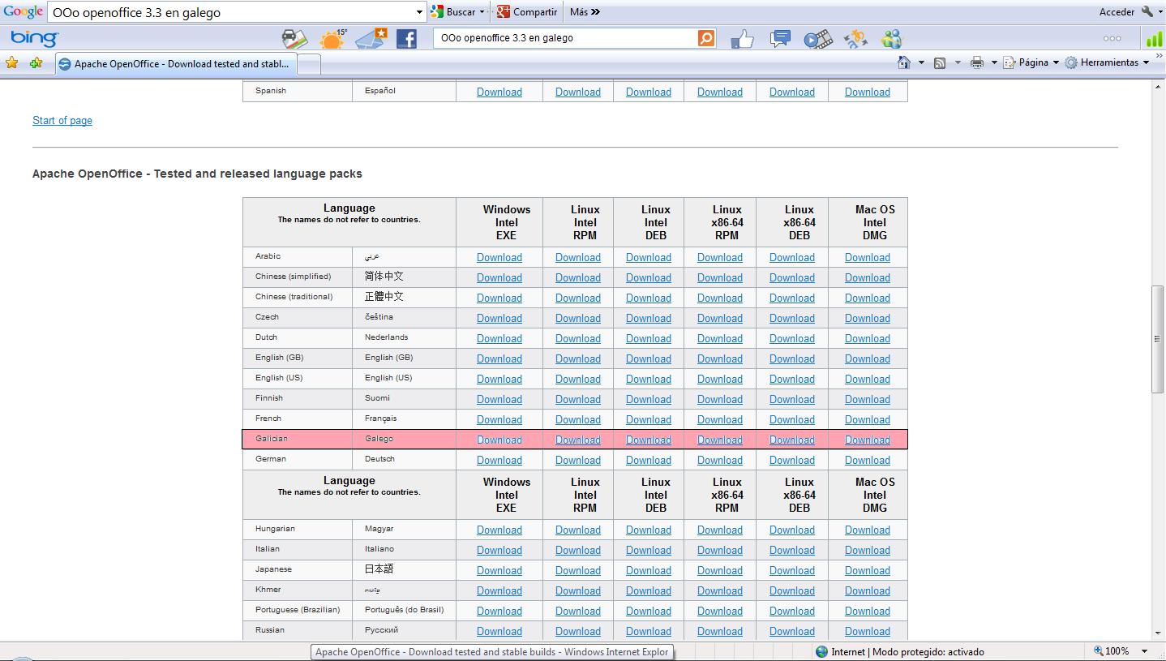This screenshot has width=1166, height=661.
Task: Click the Home icon in command bar
Action: 903,62
